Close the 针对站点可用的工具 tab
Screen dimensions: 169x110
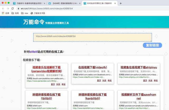coord(115,3)
